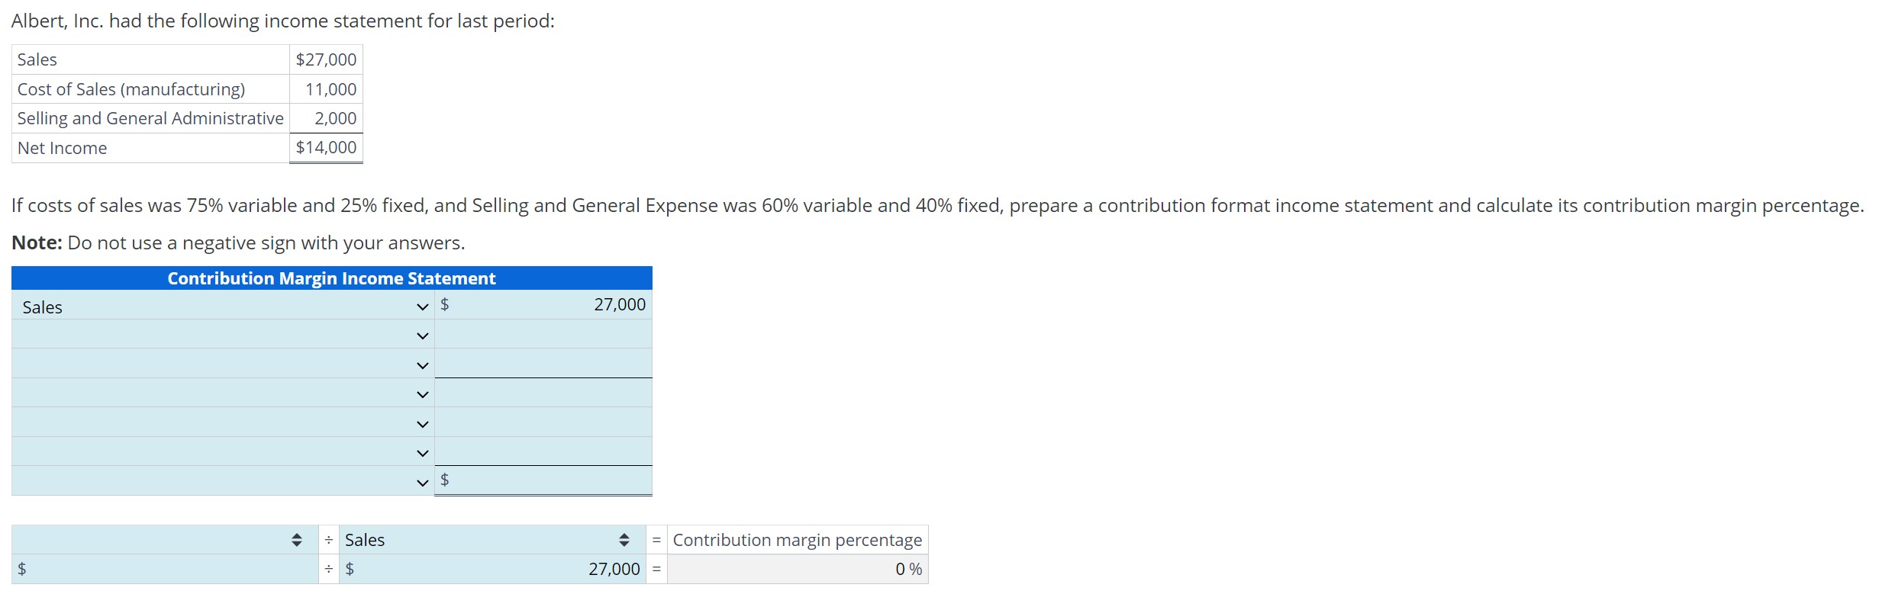Expand the fifth blank row dropdown

click(x=422, y=423)
